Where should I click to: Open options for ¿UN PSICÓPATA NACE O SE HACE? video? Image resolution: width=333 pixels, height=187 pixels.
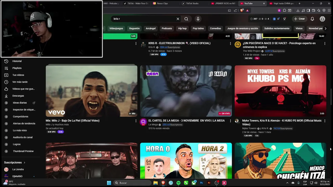(x=325, y=44)
